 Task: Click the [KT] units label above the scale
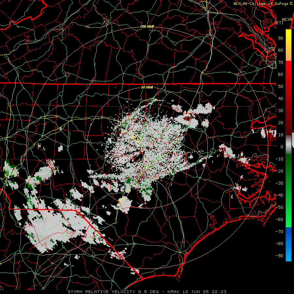(x=279, y=23)
